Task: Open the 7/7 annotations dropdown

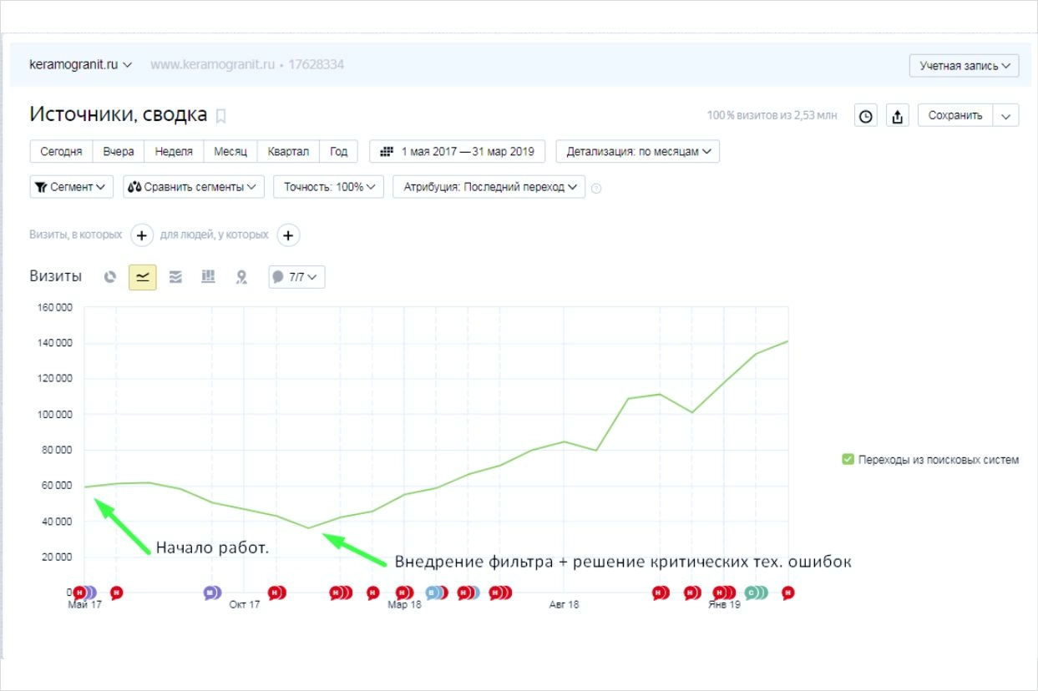Action: pyautogui.click(x=296, y=277)
